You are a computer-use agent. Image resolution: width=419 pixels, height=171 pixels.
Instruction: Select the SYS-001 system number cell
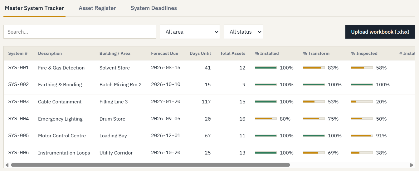tap(18, 68)
